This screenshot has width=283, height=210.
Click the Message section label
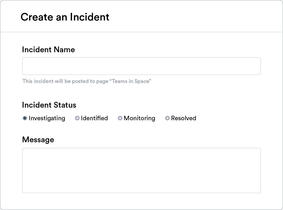click(x=38, y=139)
